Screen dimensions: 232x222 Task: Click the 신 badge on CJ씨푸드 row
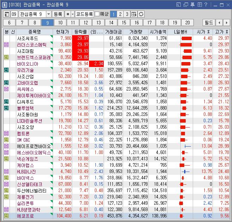pyautogui.click(x=6, y=101)
